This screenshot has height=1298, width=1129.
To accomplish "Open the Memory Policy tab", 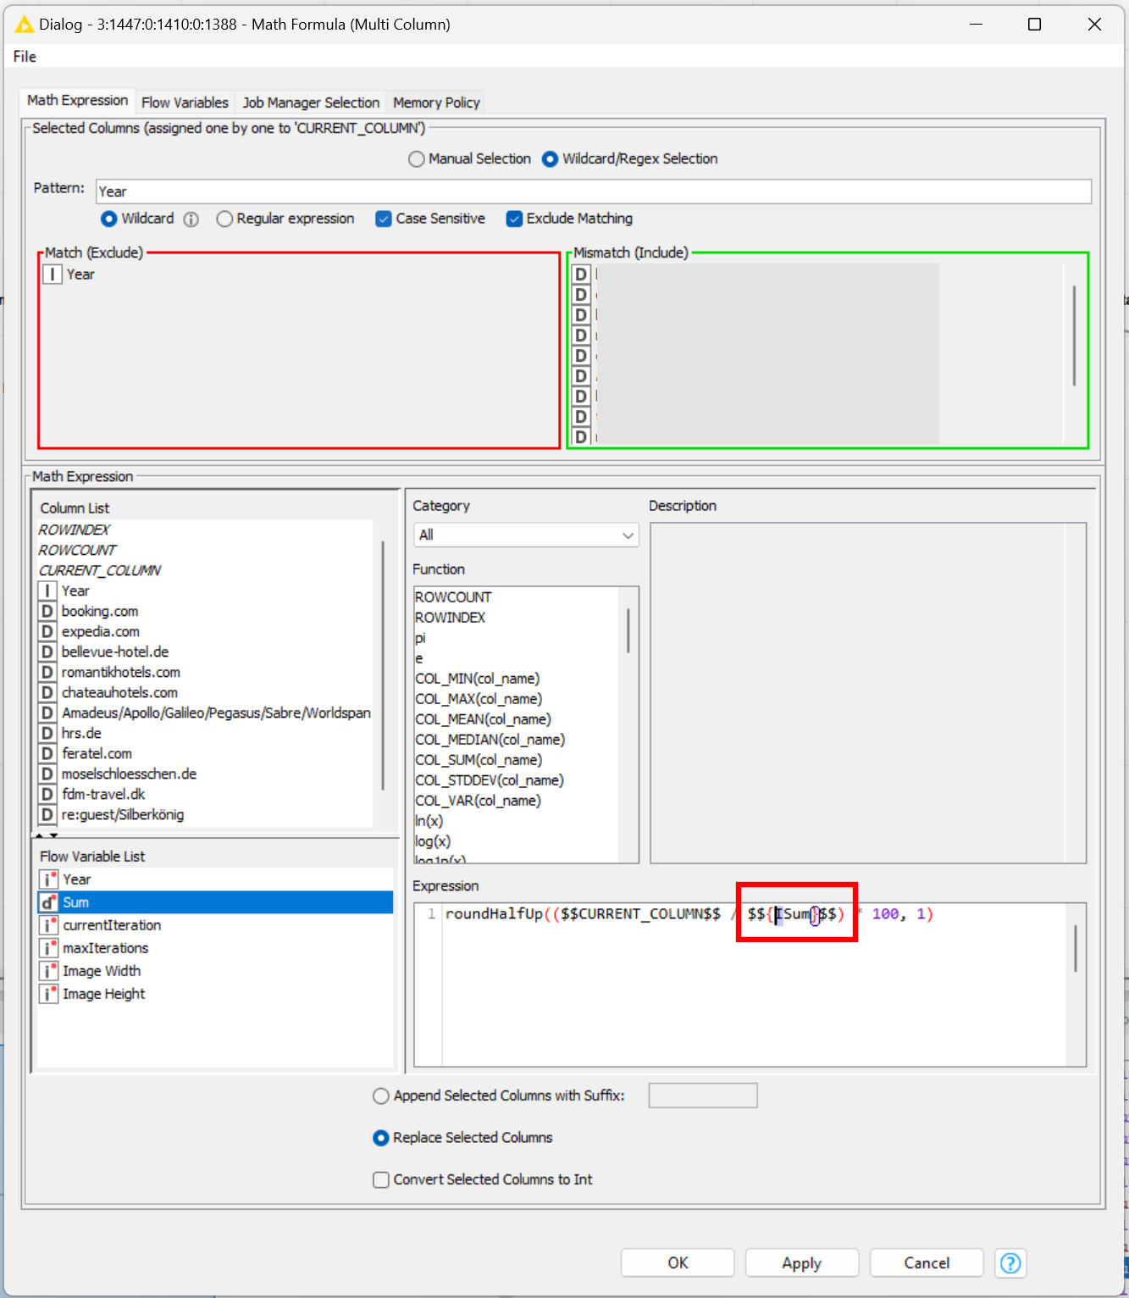I will point(436,103).
